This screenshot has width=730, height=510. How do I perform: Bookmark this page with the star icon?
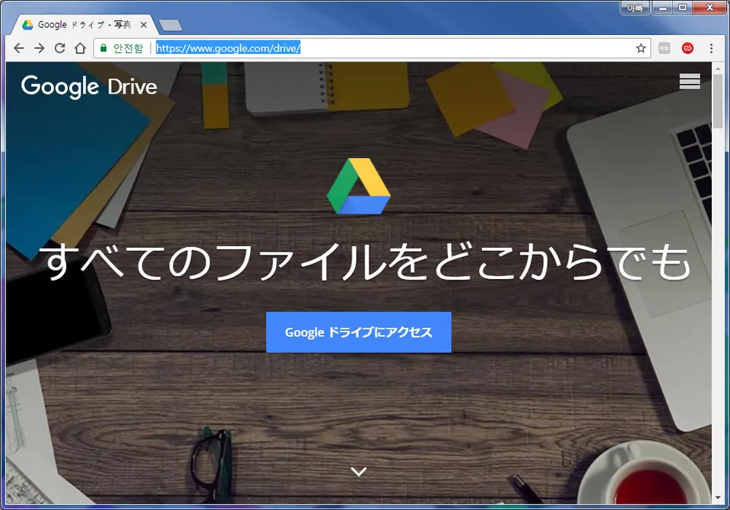(x=640, y=48)
